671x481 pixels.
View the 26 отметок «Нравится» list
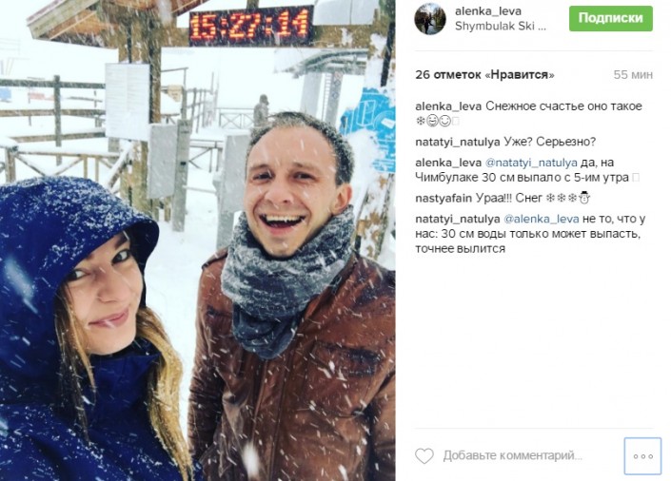pyautogui.click(x=484, y=75)
